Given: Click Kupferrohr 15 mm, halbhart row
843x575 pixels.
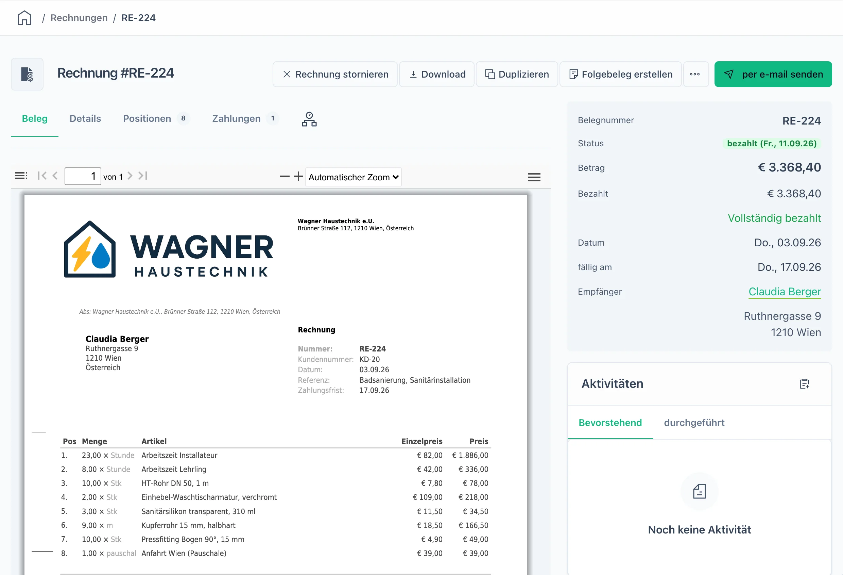Looking at the screenshot, I should click(275, 525).
